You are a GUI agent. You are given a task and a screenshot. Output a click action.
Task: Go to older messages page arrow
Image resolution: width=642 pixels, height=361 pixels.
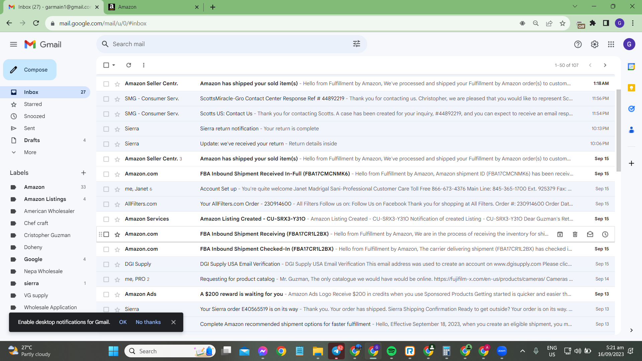pyautogui.click(x=605, y=65)
